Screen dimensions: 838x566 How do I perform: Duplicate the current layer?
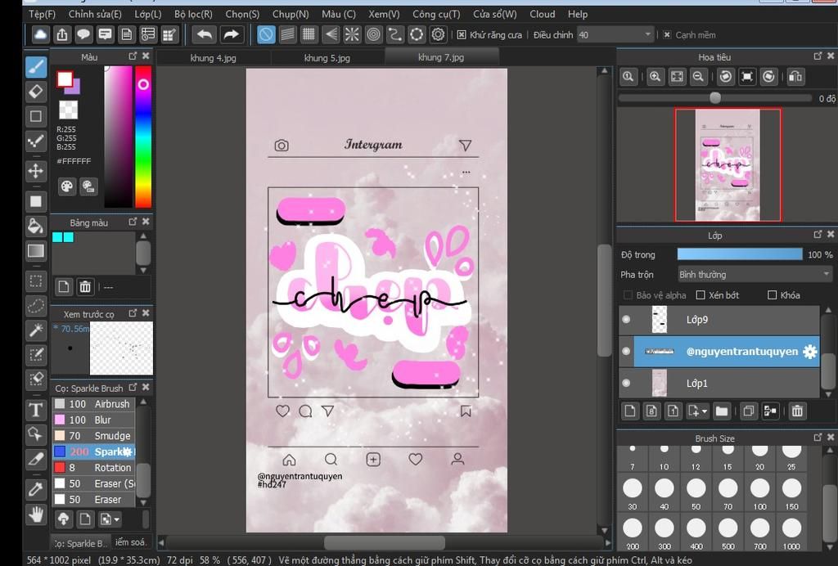pyautogui.click(x=749, y=411)
